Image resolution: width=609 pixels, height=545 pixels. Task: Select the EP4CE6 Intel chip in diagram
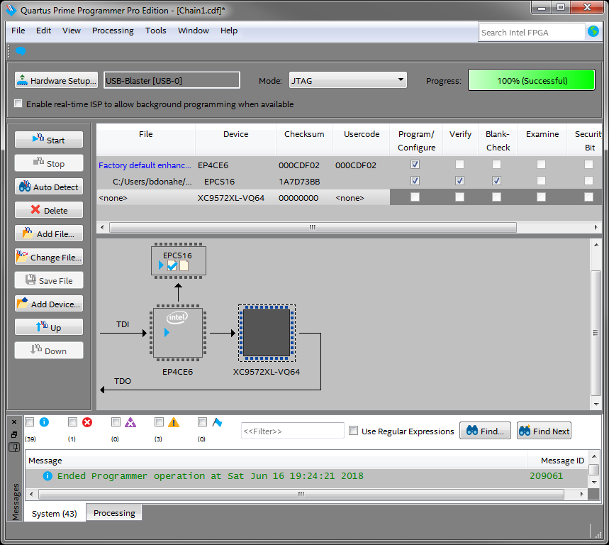click(x=178, y=333)
